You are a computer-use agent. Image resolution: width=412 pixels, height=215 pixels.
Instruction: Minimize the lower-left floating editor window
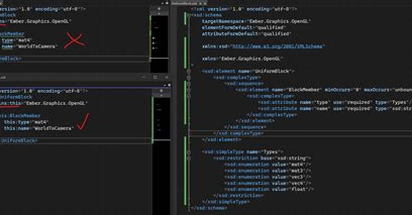click(143, 77)
